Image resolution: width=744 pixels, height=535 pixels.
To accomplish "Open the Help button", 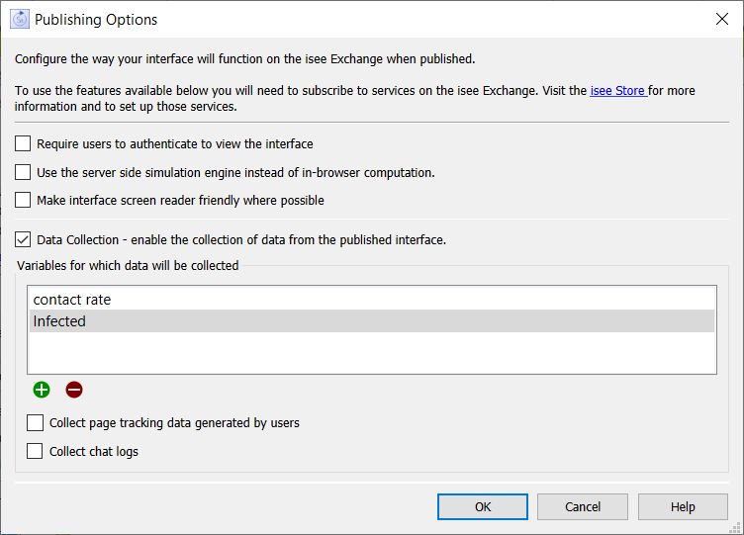I will click(683, 507).
